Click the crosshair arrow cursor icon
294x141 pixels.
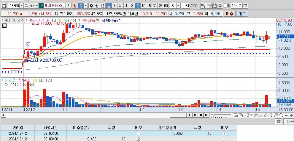(x=251, y=115)
